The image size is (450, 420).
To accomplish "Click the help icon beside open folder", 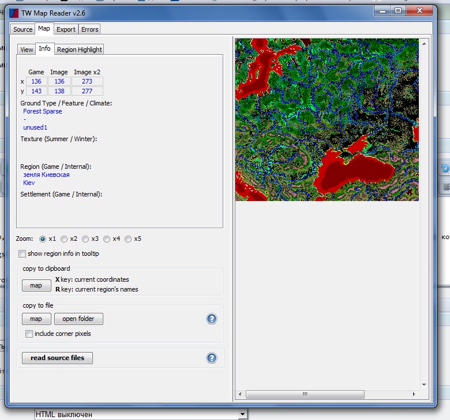I will click(212, 319).
